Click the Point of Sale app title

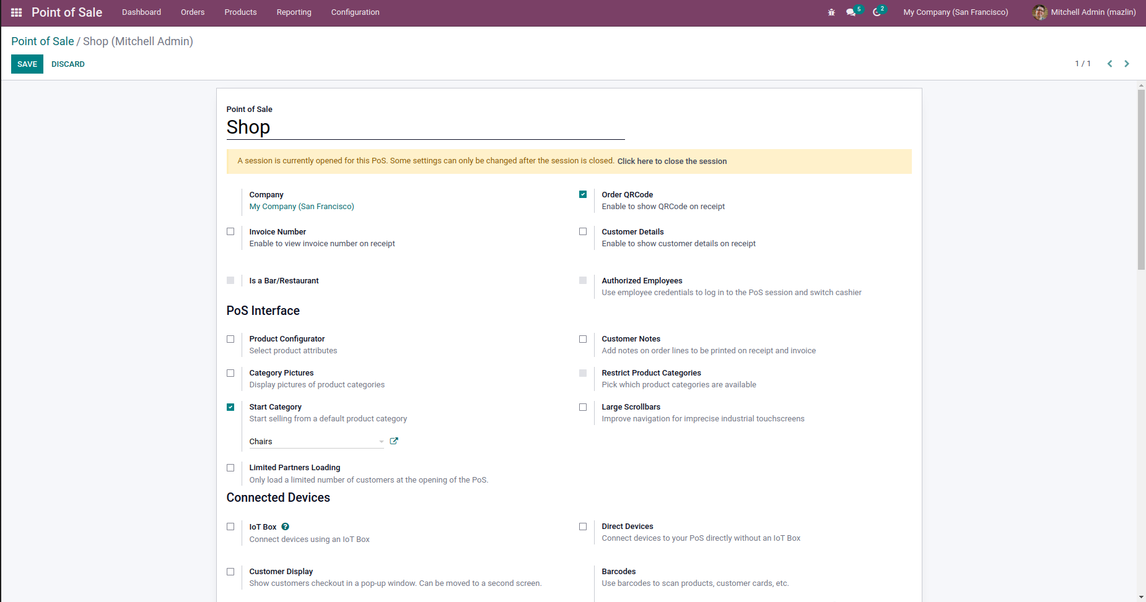pos(67,12)
